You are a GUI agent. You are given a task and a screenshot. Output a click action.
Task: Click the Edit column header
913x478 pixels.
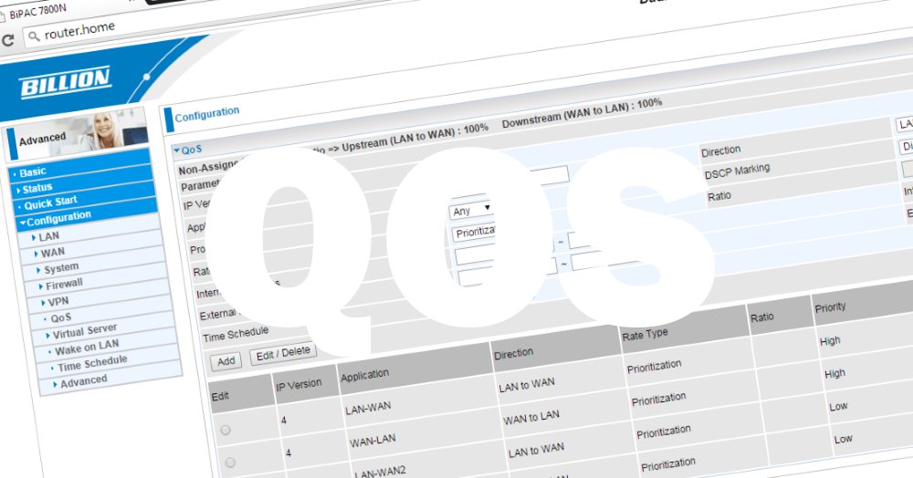click(x=219, y=397)
